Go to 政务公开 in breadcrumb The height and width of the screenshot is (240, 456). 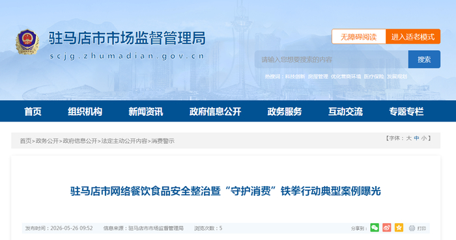pos(47,141)
